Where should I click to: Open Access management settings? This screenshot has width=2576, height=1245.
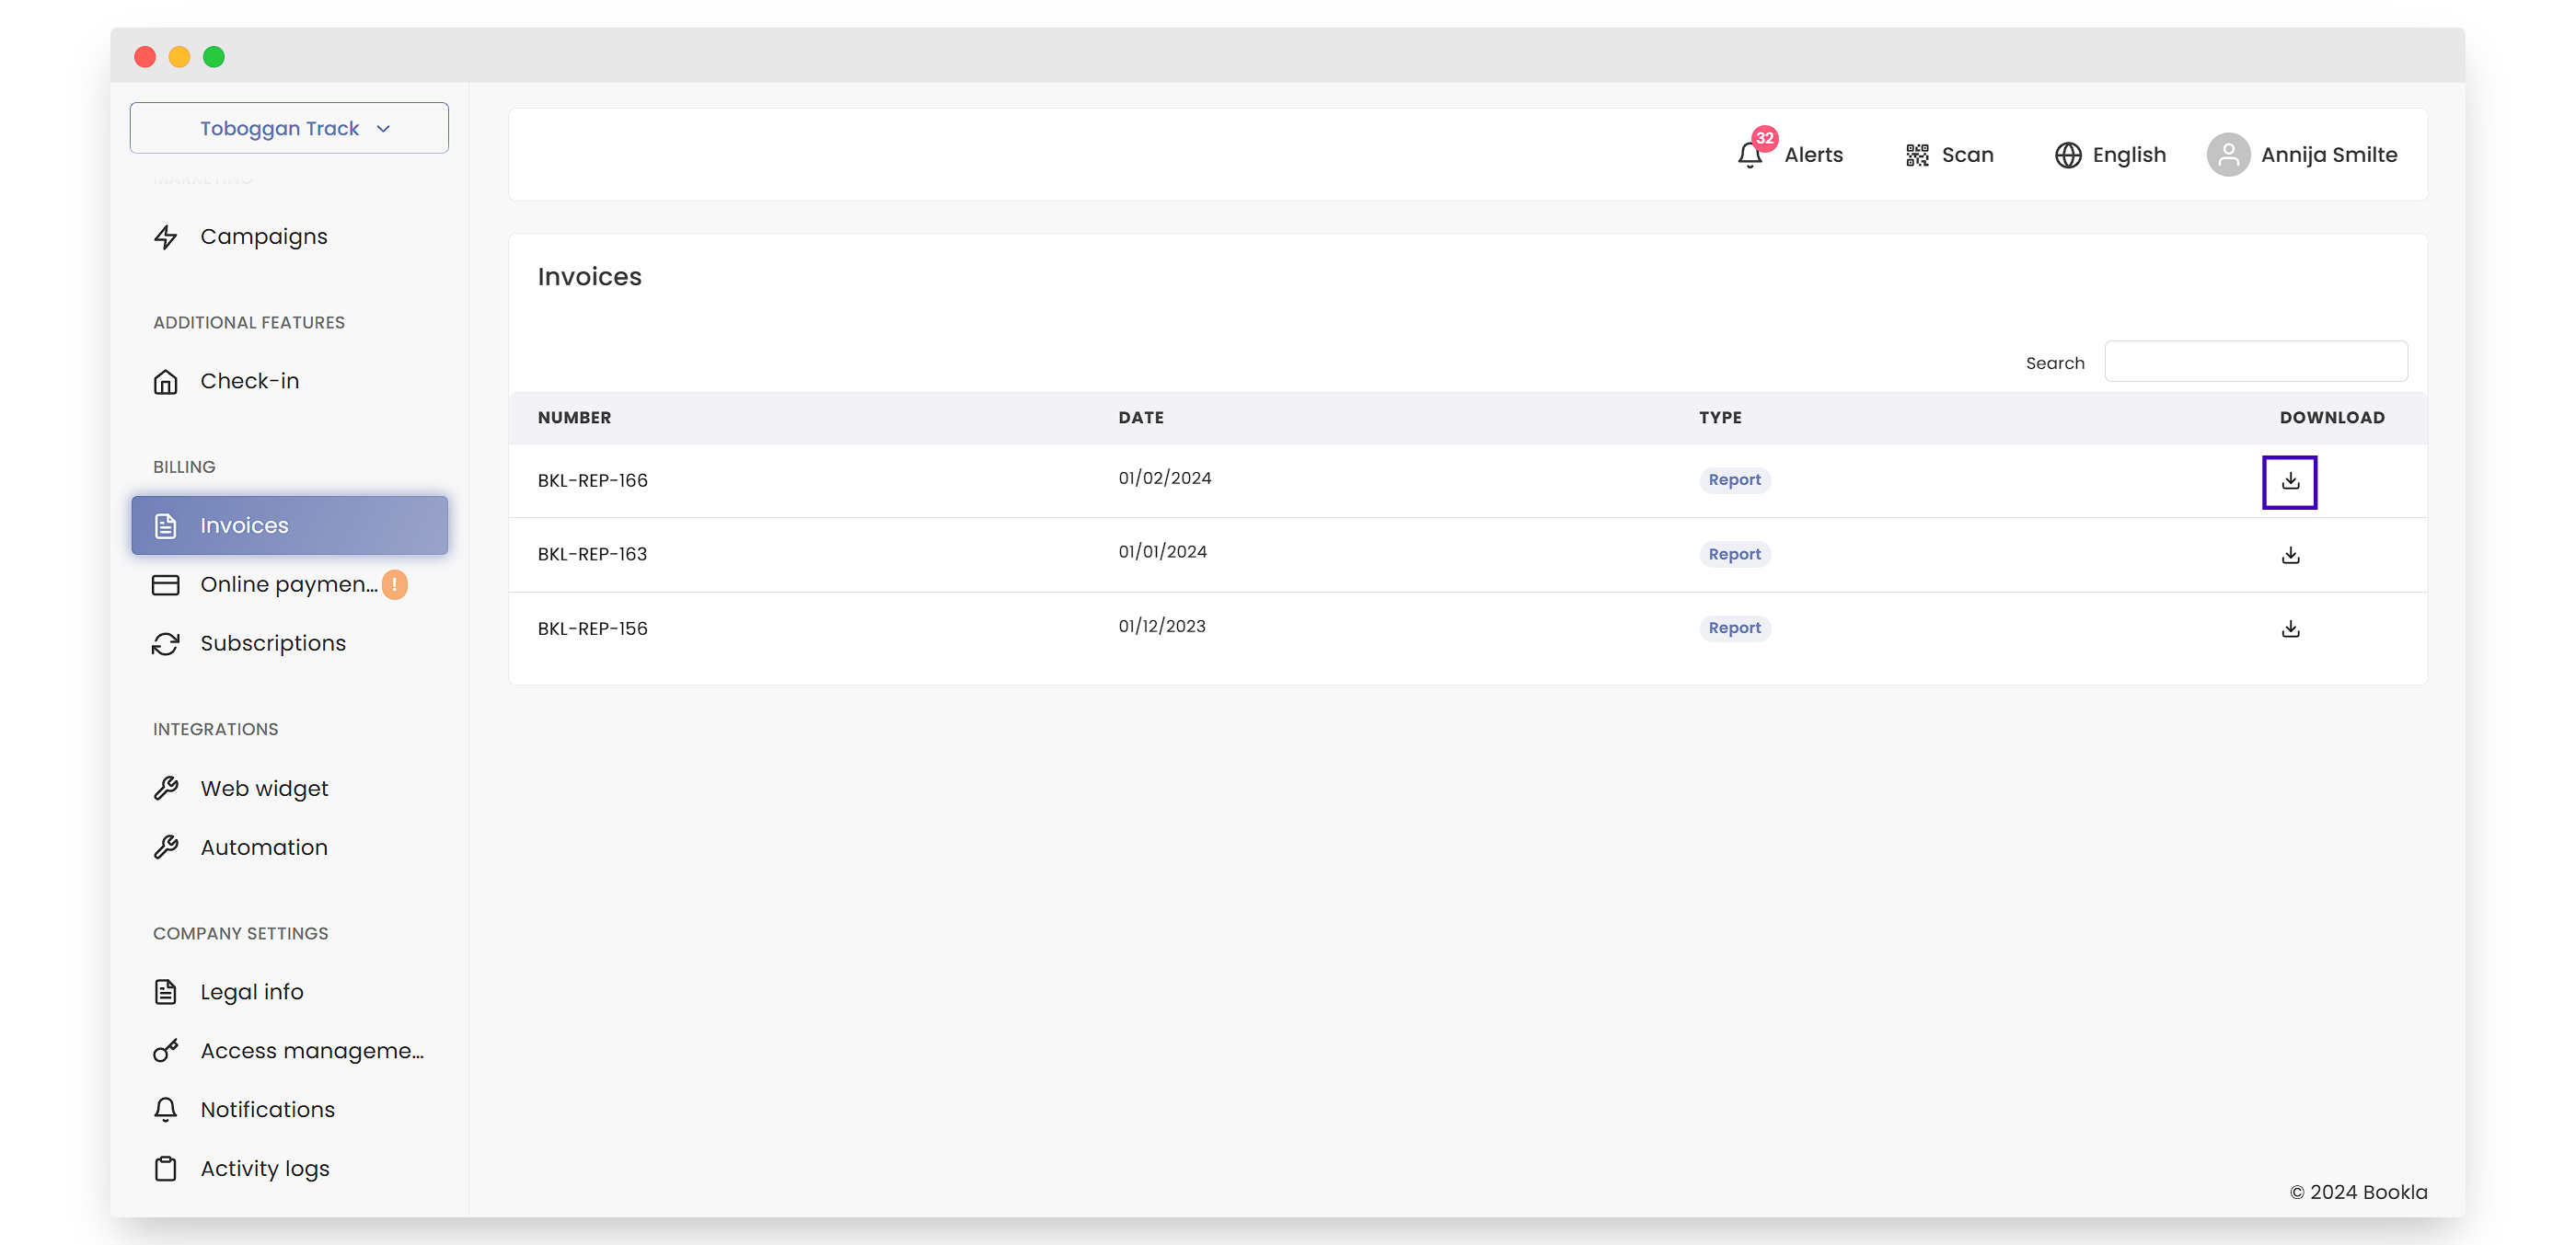click(311, 1050)
